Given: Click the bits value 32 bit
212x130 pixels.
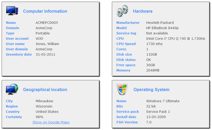Looking at the screenshot, I should coord(151,106).
